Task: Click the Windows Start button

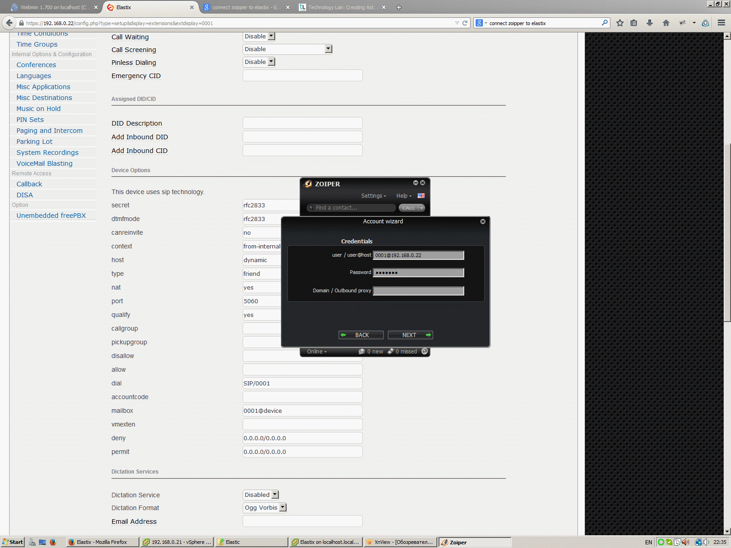Action: pyautogui.click(x=12, y=542)
